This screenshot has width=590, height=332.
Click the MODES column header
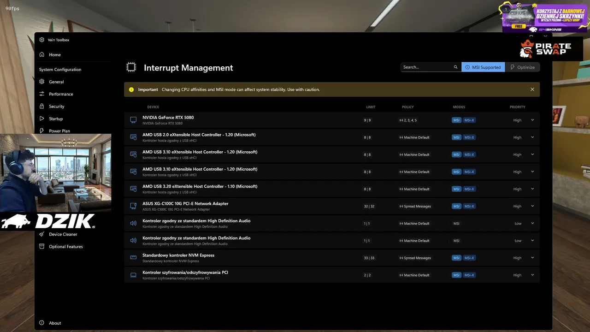[459, 107]
